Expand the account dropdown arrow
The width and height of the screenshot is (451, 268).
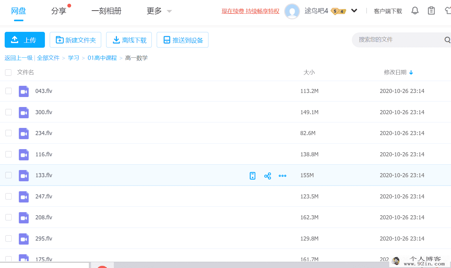tap(354, 11)
